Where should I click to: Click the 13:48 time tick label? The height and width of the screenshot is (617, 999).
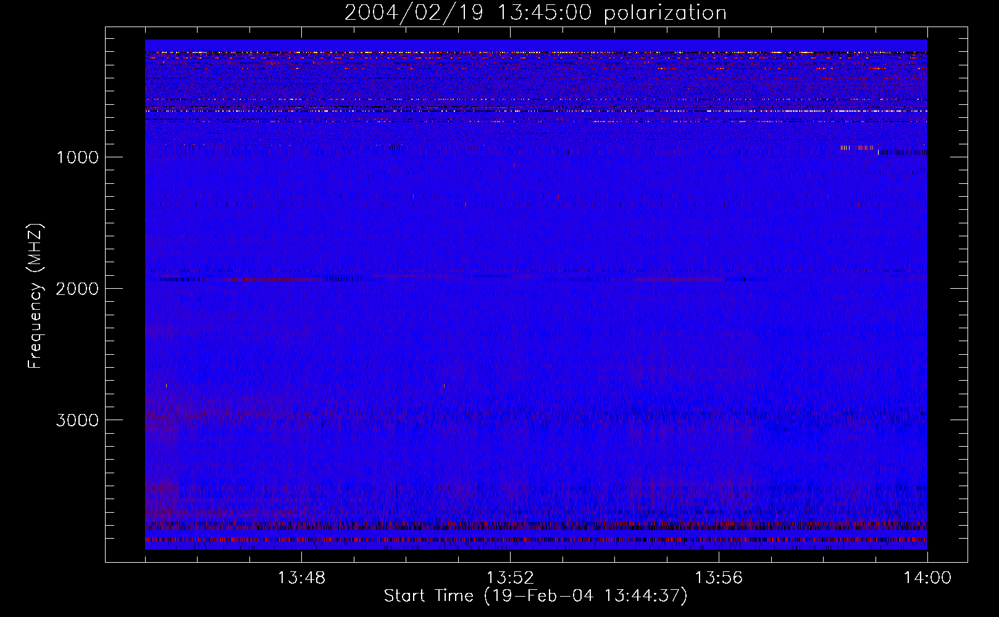click(301, 578)
